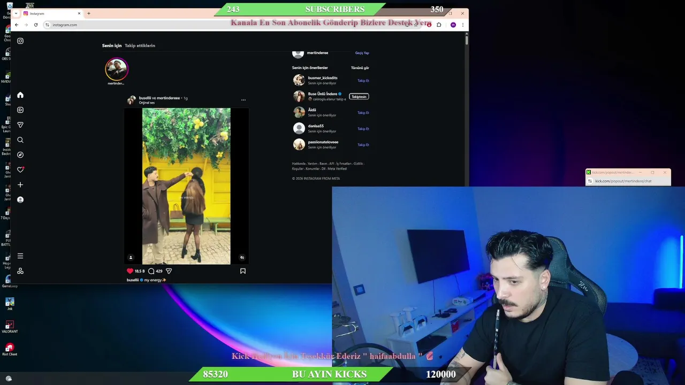Follow busmer_kickedits with Takip Et
Viewport: 685px width, 385px height.
click(x=363, y=81)
